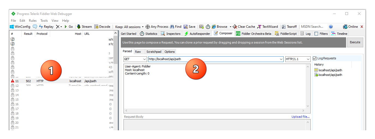Screen dimensions: 375x139
Task: Switch to Get Started tab
Action: click(128, 34)
